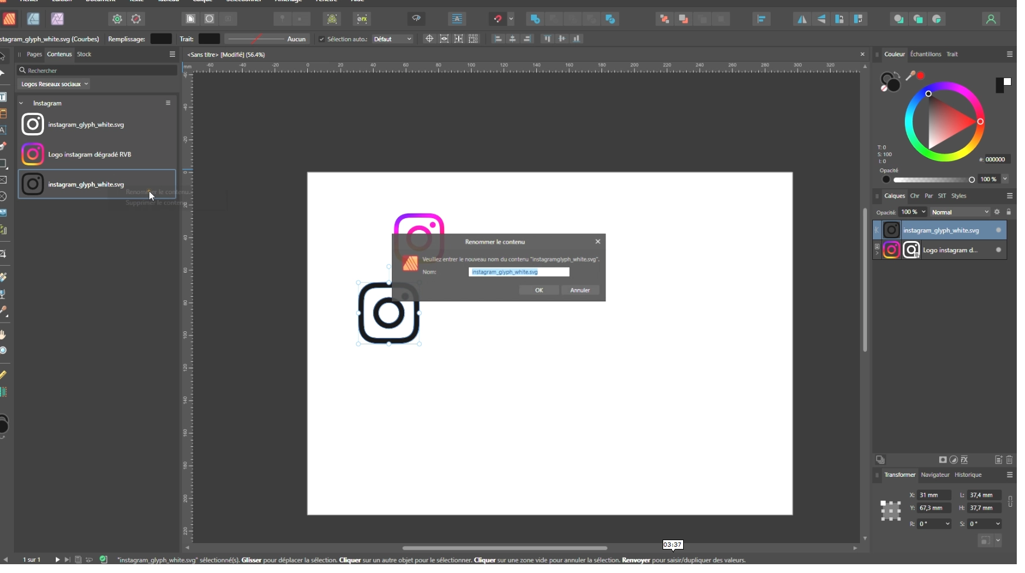Click the Nom input field in dialog
Image resolution: width=1025 pixels, height=573 pixels.
point(519,272)
